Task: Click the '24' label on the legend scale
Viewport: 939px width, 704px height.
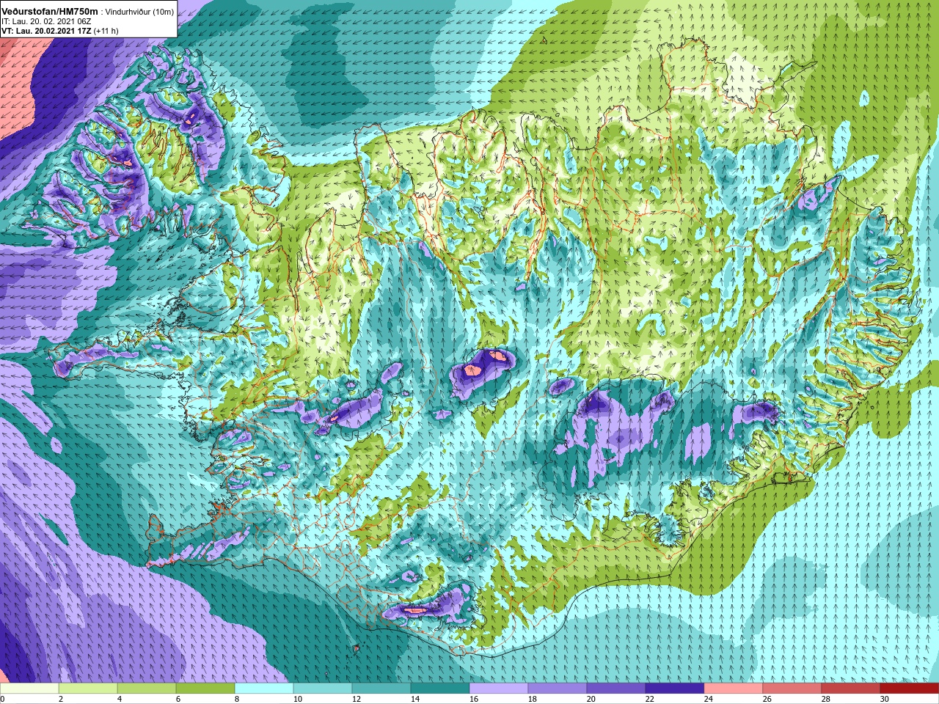Action: pyautogui.click(x=709, y=699)
